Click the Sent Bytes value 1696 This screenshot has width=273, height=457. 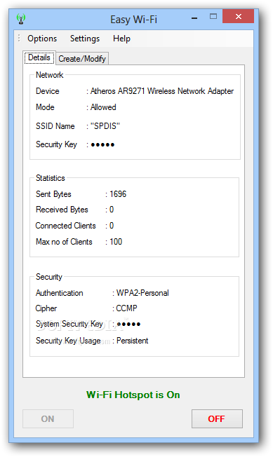click(x=118, y=194)
